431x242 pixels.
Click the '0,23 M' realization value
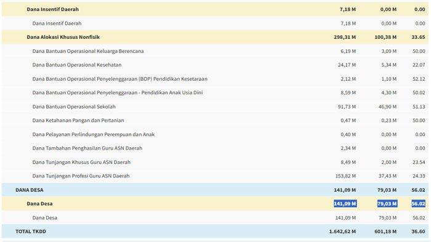coord(389,120)
